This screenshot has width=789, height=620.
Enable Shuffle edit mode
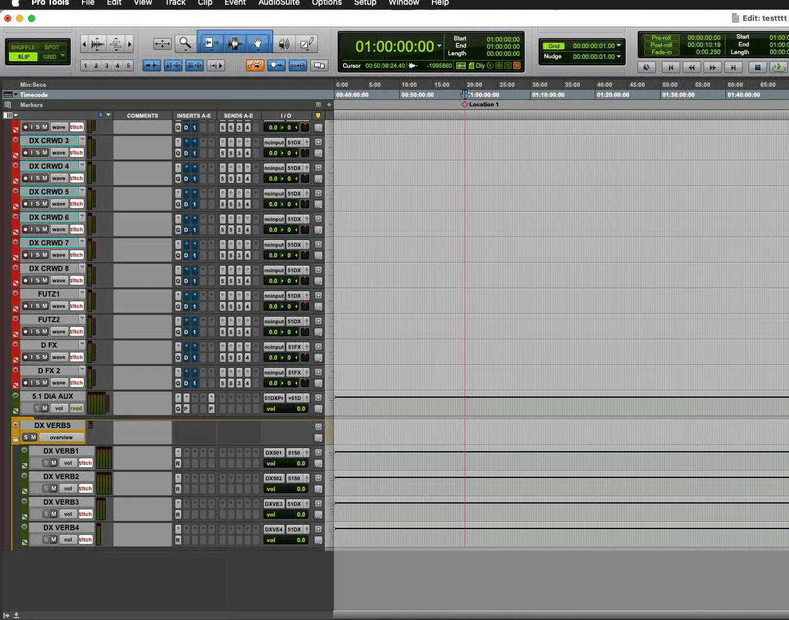pos(23,47)
